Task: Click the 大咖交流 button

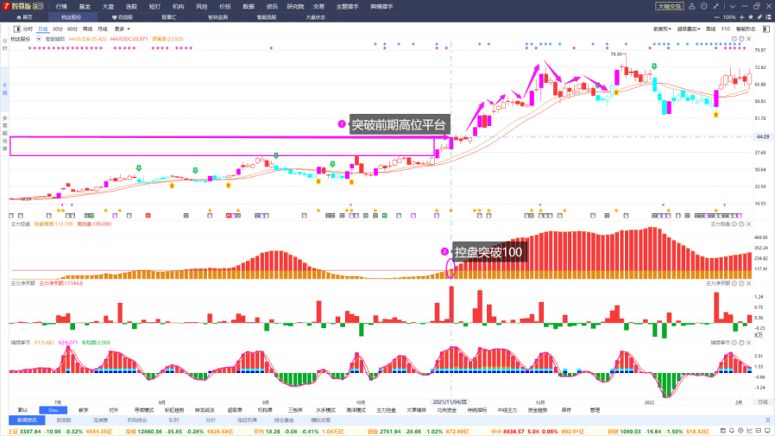Action: click(x=668, y=5)
